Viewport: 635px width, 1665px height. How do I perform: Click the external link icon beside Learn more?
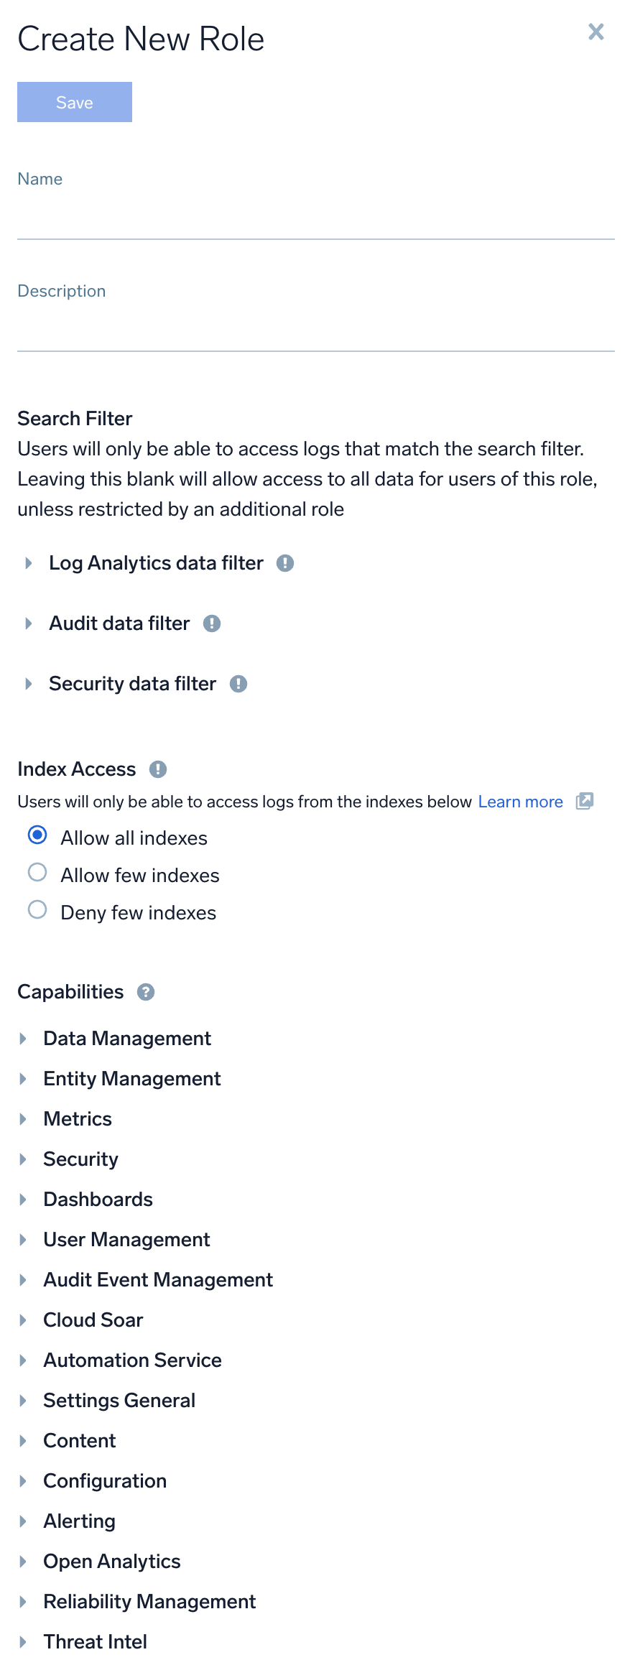click(x=585, y=802)
